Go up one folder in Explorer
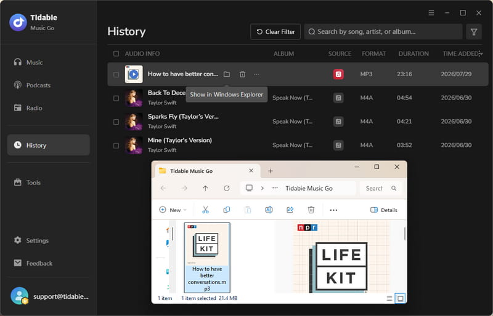This screenshot has height=316, width=493. pyautogui.click(x=205, y=188)
